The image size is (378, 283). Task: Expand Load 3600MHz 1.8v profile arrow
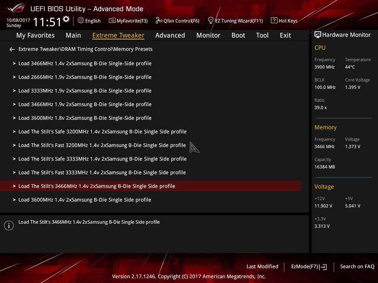click(14, 118)
